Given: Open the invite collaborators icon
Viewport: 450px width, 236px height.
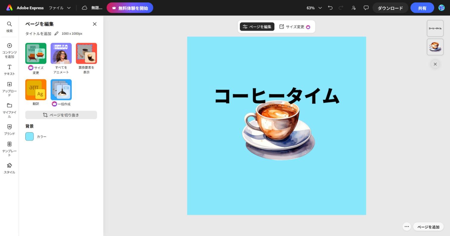Looking at the screenshot, I should (354, 8).
